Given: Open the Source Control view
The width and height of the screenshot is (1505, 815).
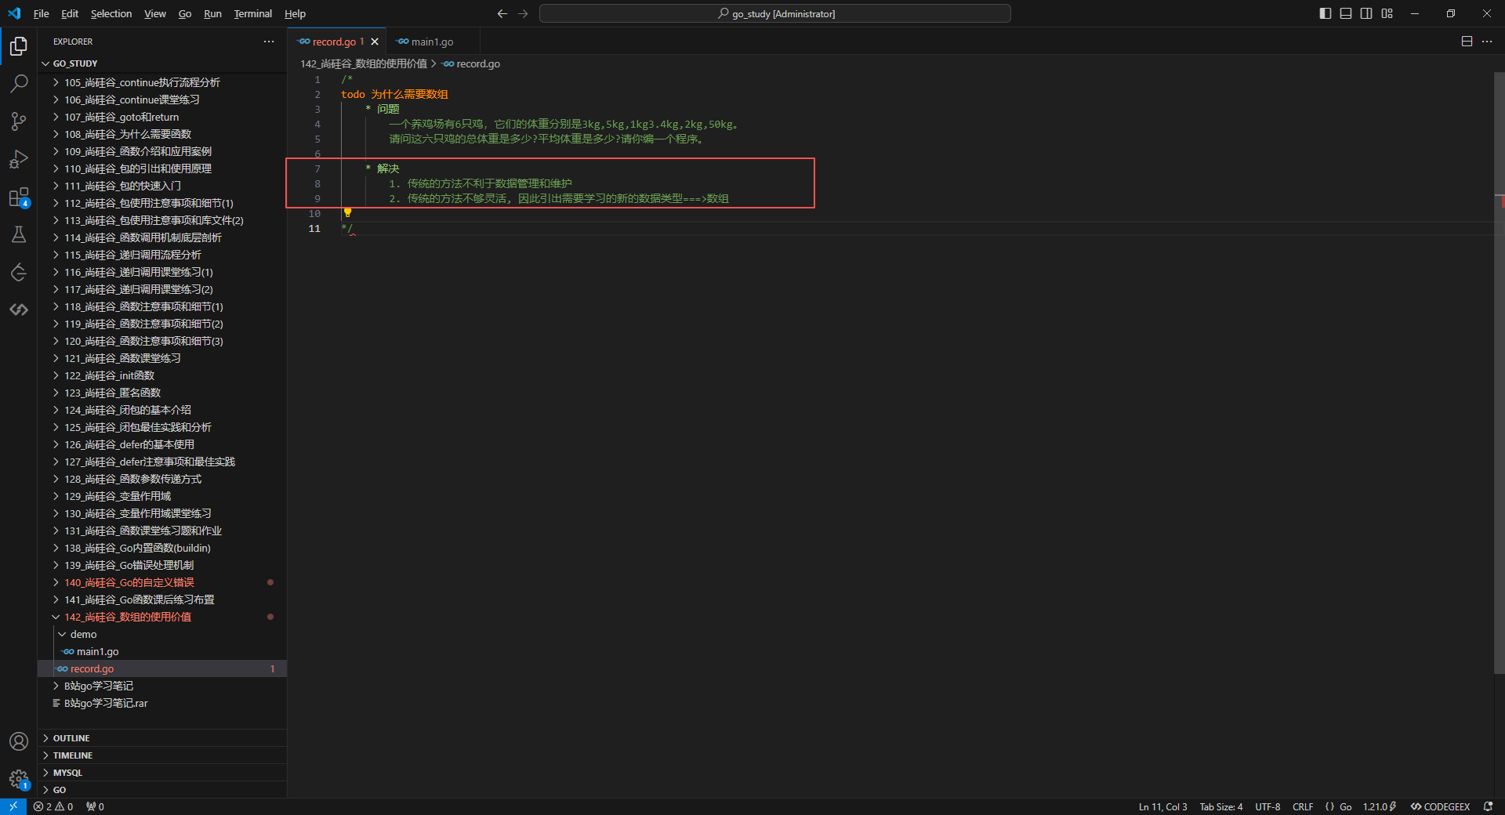Looking at the screenshot, I should (x=19, y=121).
